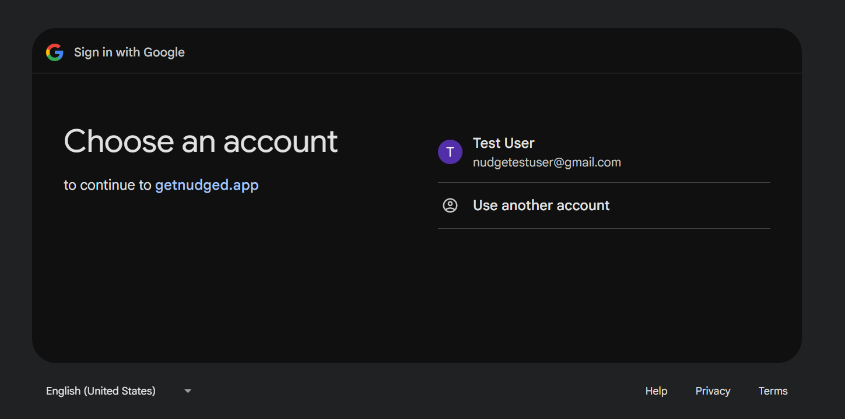Click the Sign in with Google header

click(x=129, y=52)
